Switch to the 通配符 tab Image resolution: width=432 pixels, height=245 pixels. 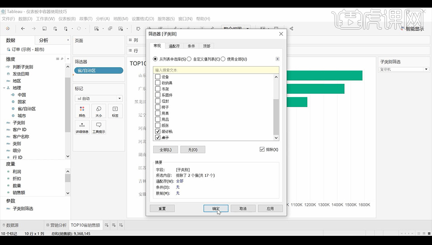(174, 46)
